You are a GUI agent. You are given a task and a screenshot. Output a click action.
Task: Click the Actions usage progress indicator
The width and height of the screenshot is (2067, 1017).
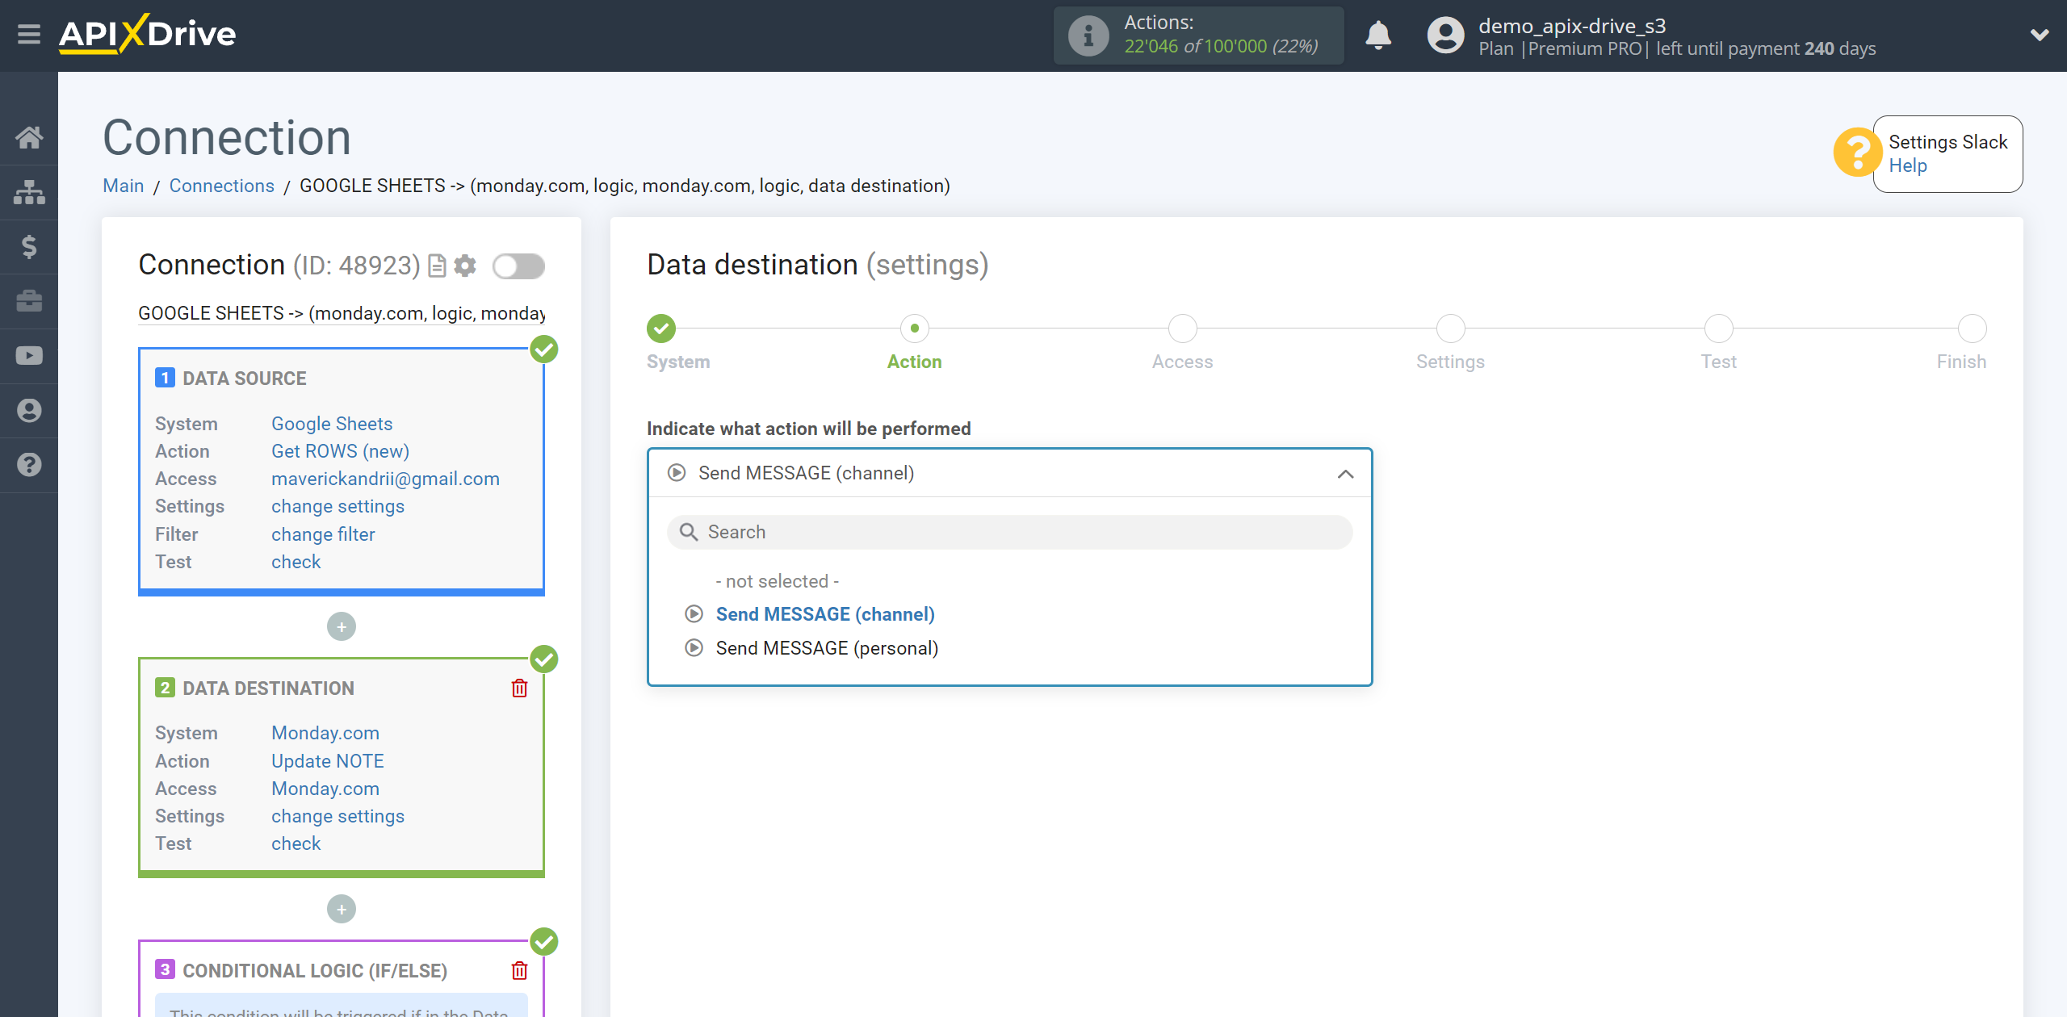(x=1200, y=34)
